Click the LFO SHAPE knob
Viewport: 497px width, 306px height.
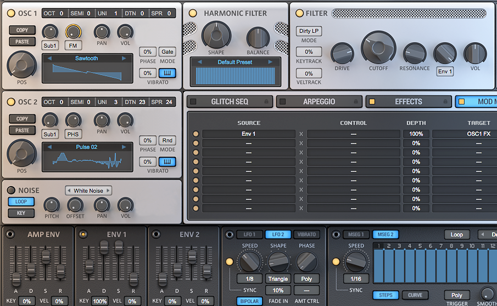[278, 262]
